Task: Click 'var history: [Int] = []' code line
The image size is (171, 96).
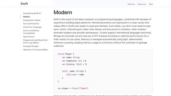Action: point(75,64)
